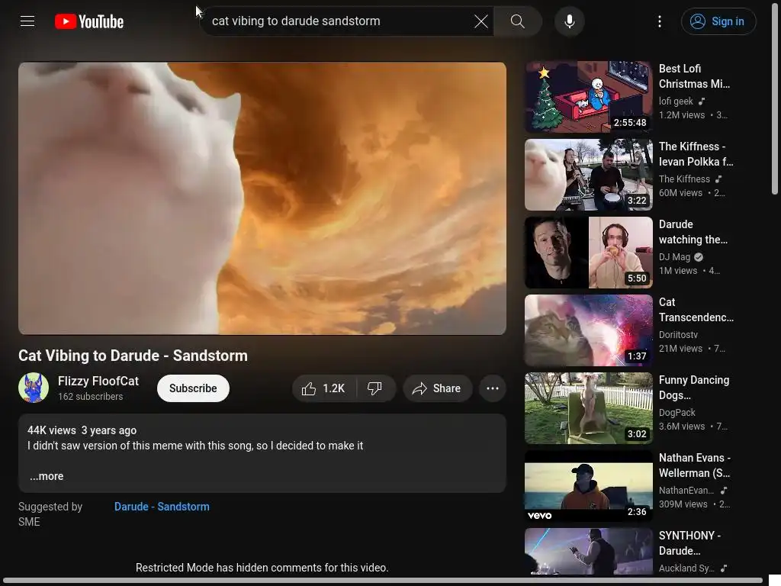Open the three-dot settings menu in header
The image size is (781, 586).
click(x=660, y=21)
